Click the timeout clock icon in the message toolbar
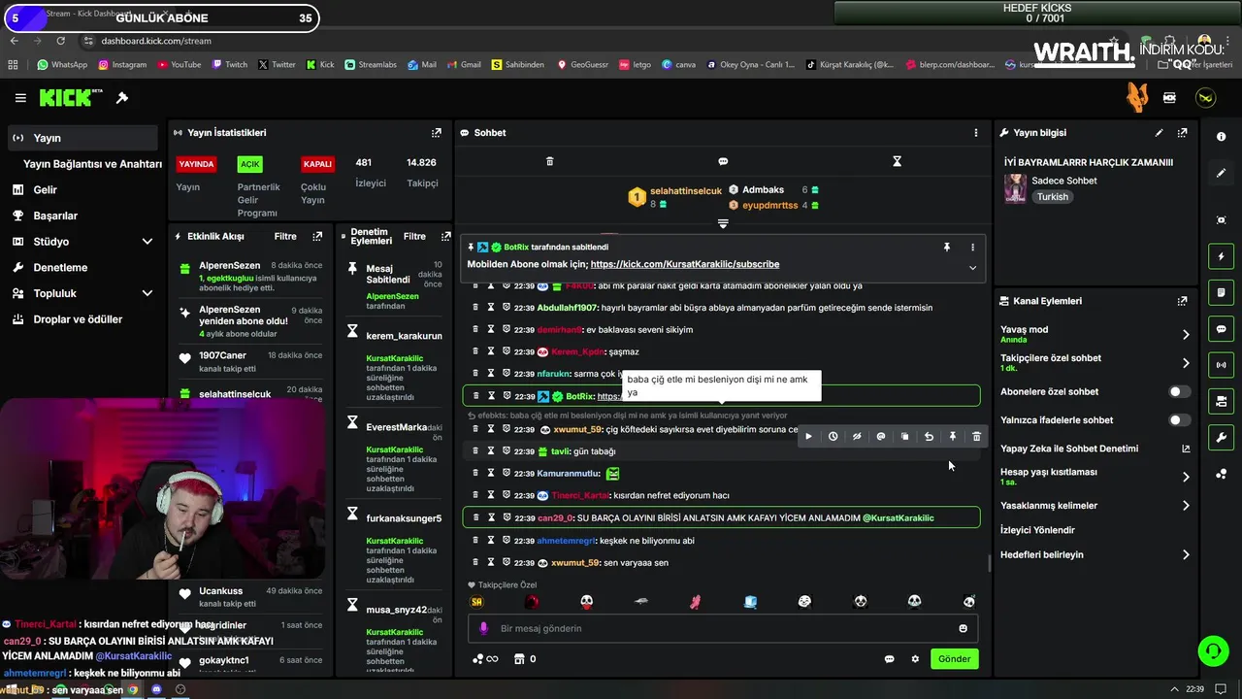Screen dimensions: 1242x699 pos(833,437)
